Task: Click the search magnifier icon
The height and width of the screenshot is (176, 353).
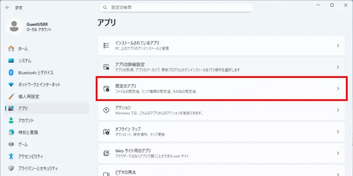Action: click(x=105, y=7)
